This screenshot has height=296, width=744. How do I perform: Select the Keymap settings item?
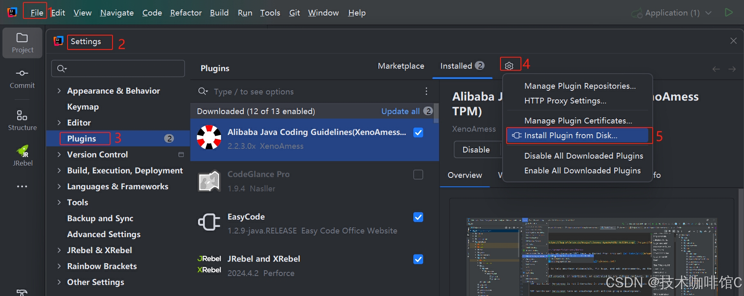(83, 107)
